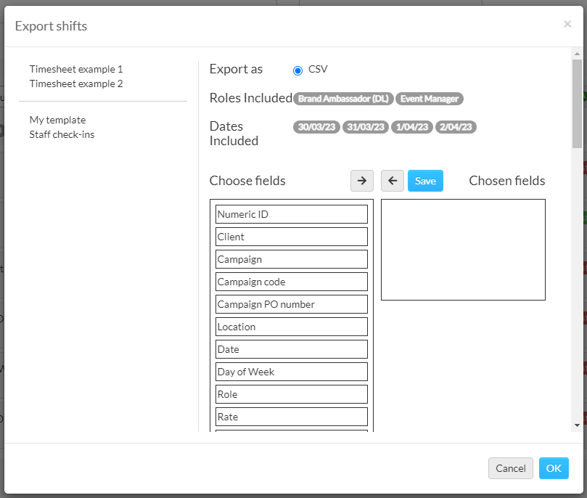Screen dimensions: 587x498
Task: Click the 31/03/23 date tag
Action: [366, 127]
